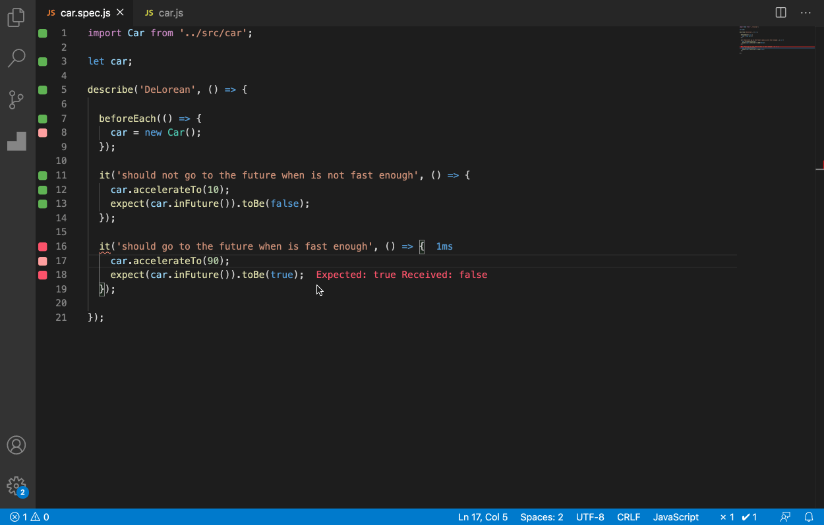Click the passing tests ✔1 status item

(x=750, y=517)
